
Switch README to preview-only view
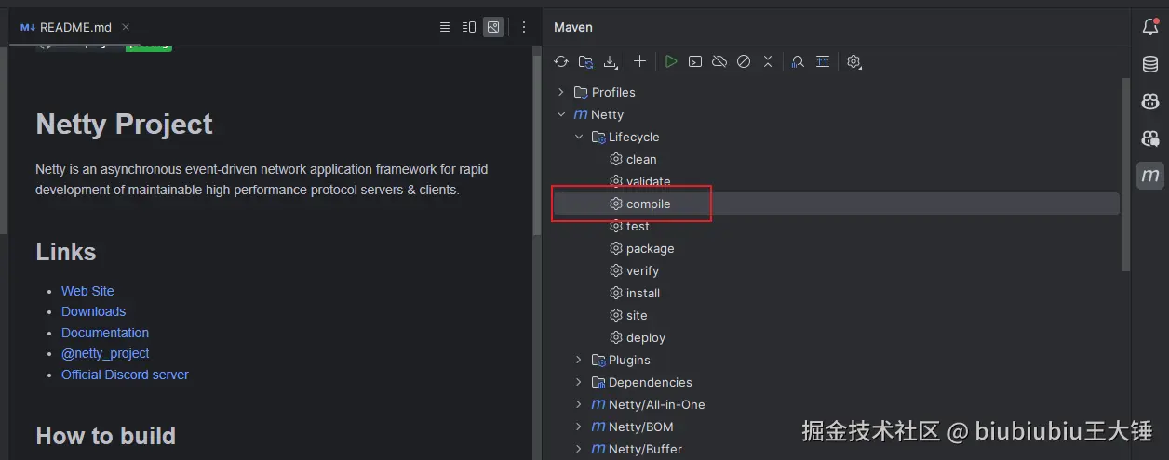(493, 27)
